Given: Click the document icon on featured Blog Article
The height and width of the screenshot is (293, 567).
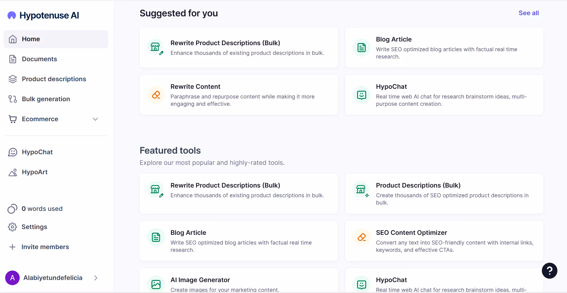Looking at the screenshot, I should point(156,237).
